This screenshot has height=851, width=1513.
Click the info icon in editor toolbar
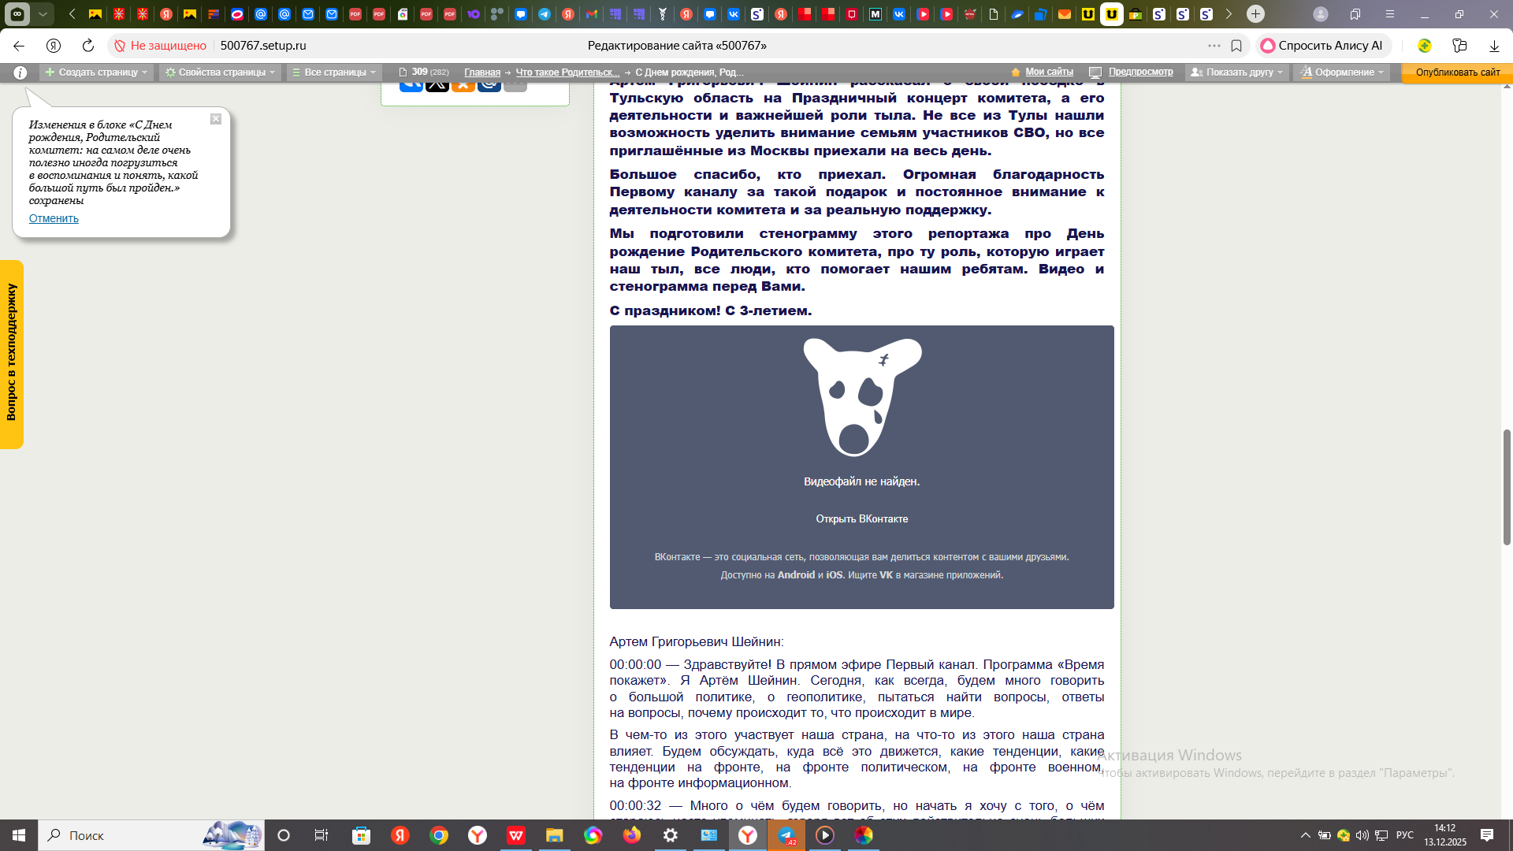(x=20, y=72)
